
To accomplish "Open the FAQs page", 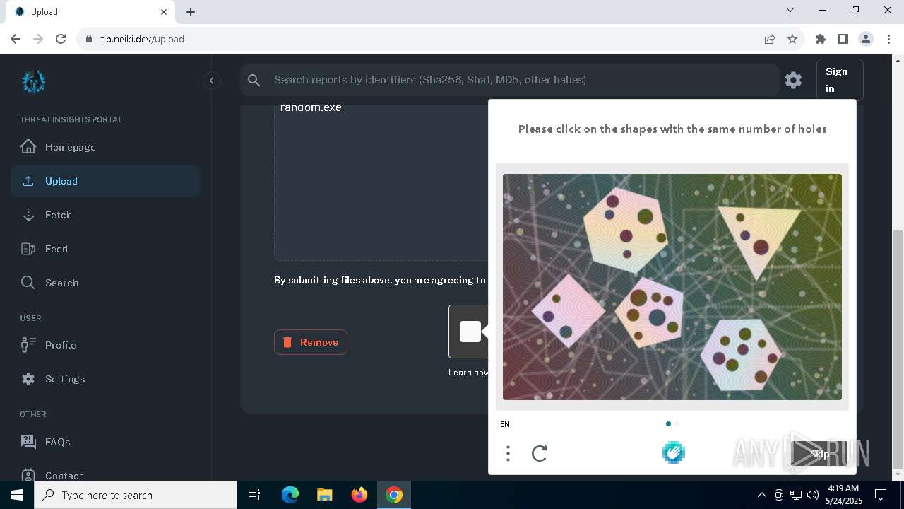I will [x=106, y=442].
